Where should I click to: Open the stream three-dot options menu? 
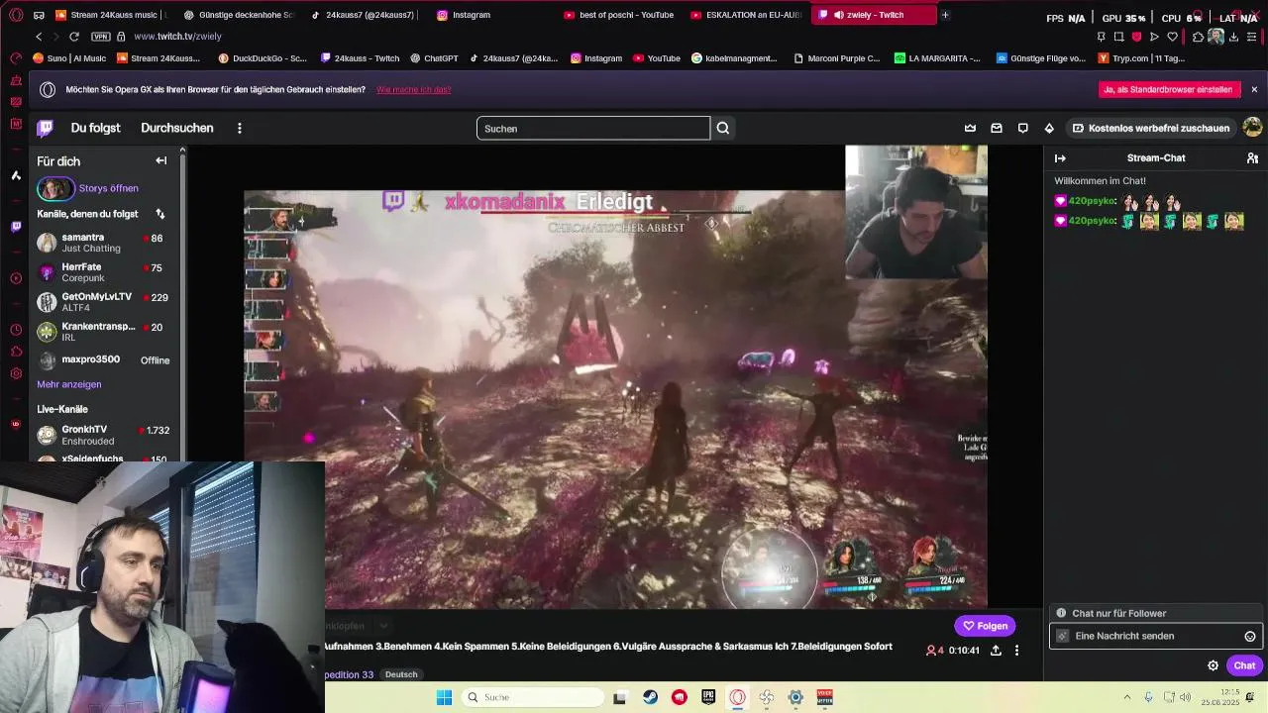1016,651
